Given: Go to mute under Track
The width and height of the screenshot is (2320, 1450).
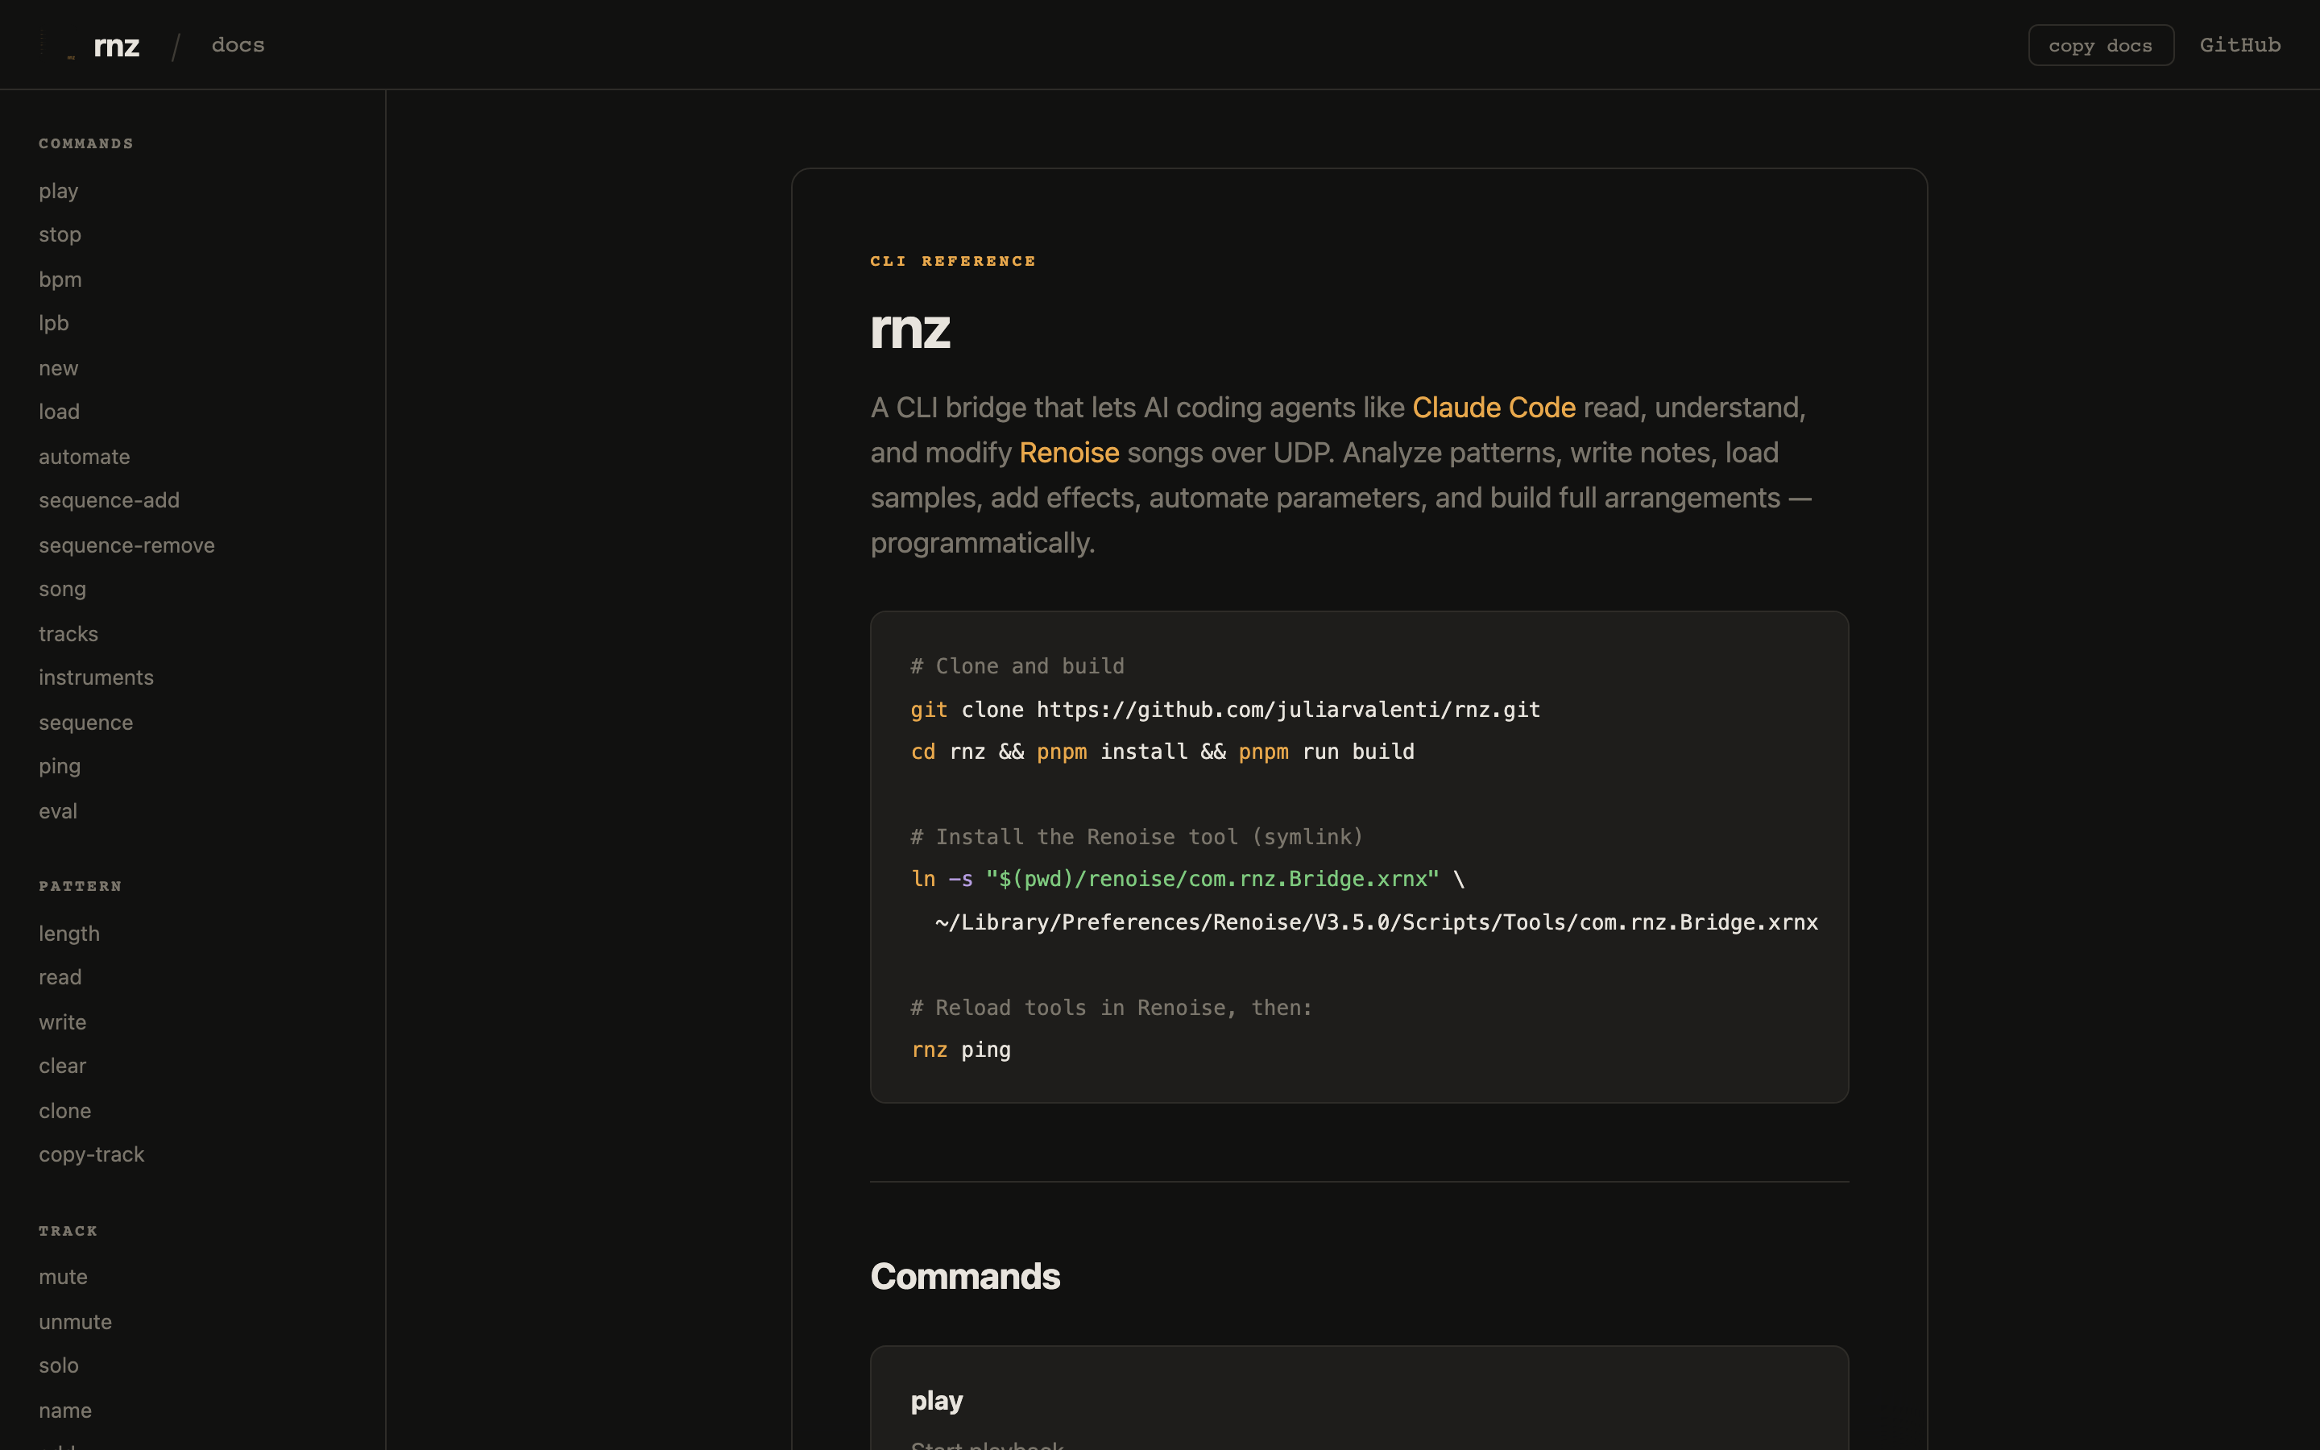Looking at the screenshot, I should 64,1277.
